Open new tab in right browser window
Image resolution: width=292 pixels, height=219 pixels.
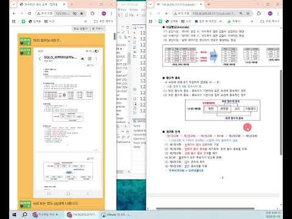[x=208, y=4]
